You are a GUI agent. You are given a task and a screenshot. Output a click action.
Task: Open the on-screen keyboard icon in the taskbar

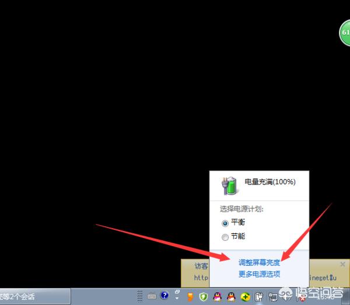pos(152,296)
